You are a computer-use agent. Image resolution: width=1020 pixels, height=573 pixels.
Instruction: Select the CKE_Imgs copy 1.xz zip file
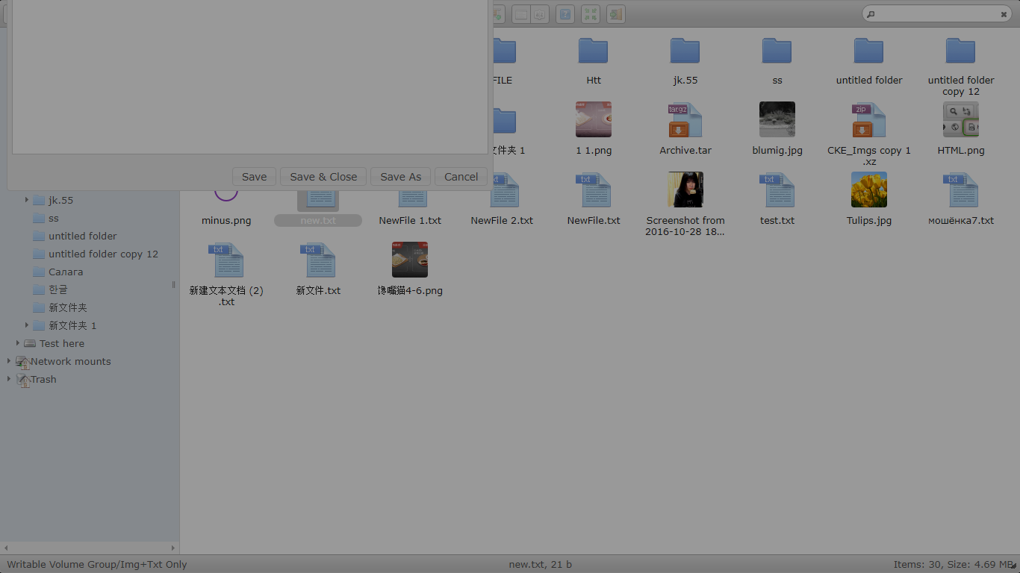(868, 119)
